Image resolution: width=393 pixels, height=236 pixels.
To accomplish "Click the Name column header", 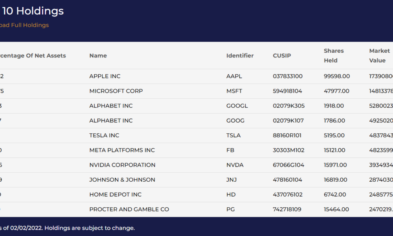I will coord(98,55).
